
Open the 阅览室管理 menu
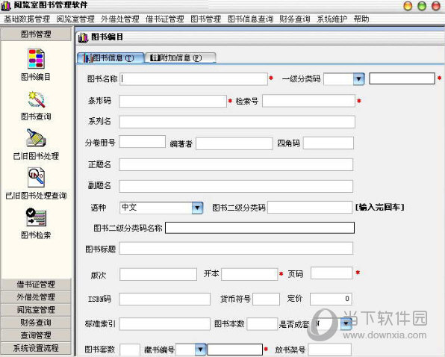tap(75, 19)
